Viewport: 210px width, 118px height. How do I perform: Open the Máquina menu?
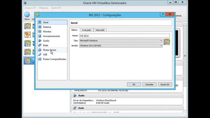click(x=44, y=8)
